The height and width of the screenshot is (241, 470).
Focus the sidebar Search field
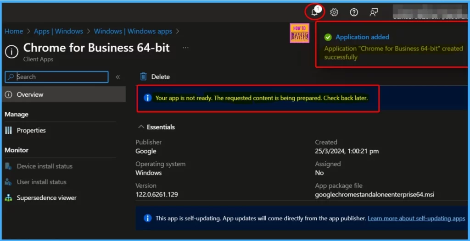click(x=56, y=77)
